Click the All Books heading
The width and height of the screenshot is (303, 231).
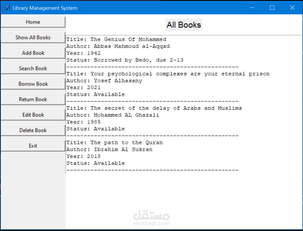point(184,25)
